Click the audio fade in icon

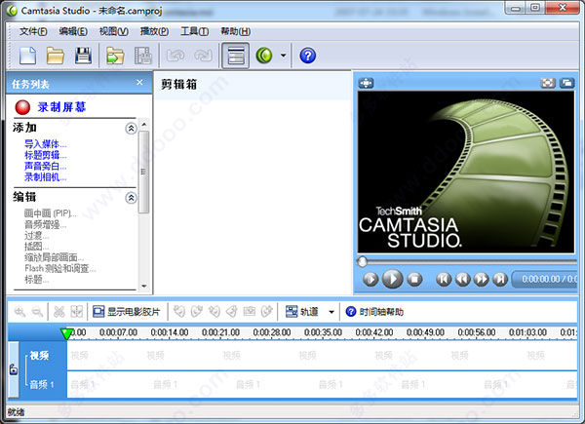click(x=179, y=311)
